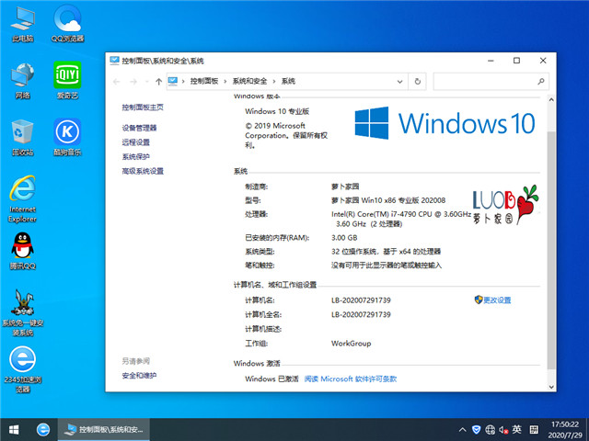Select the 控制面板\系统和安全 taskbar button
The width and height of the screenshot is (589, 441).
[x=104, y=430]
